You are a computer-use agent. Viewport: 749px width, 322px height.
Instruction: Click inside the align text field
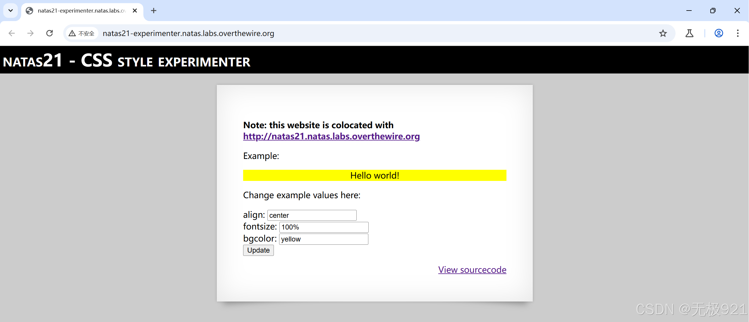click(x=312, y=215)
